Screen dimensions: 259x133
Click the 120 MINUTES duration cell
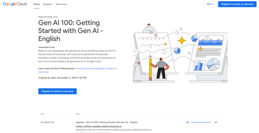47,122
